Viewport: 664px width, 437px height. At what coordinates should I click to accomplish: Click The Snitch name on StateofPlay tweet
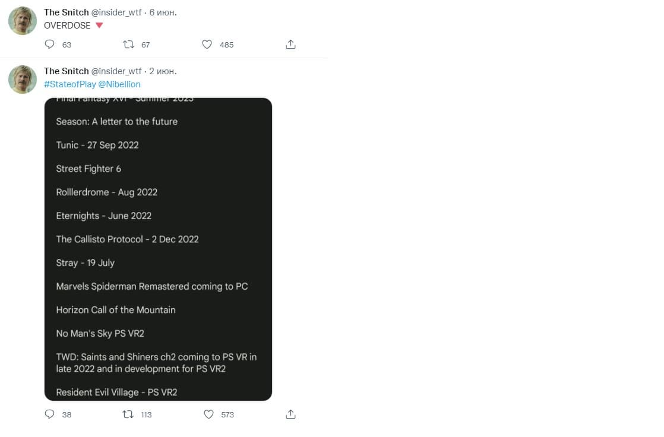tap(66, 71)
